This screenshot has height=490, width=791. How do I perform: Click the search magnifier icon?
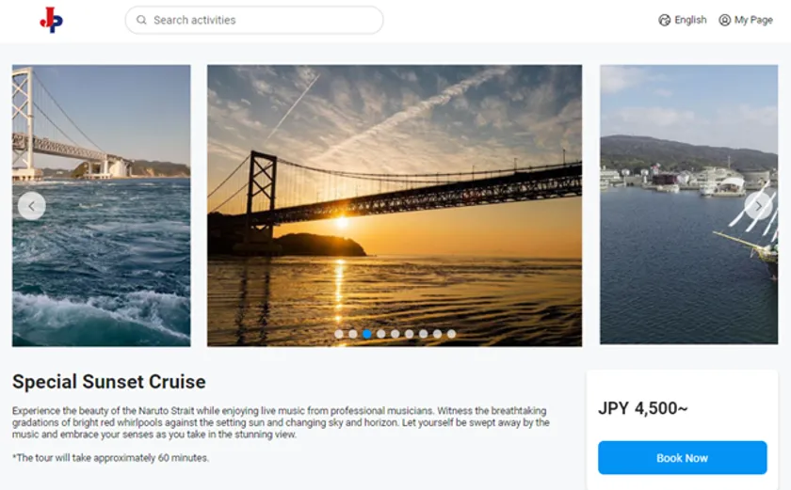click(x=141, y=20)
